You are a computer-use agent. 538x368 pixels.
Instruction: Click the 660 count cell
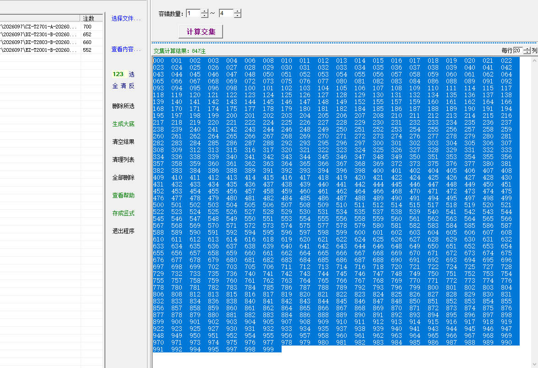point(87,42)
